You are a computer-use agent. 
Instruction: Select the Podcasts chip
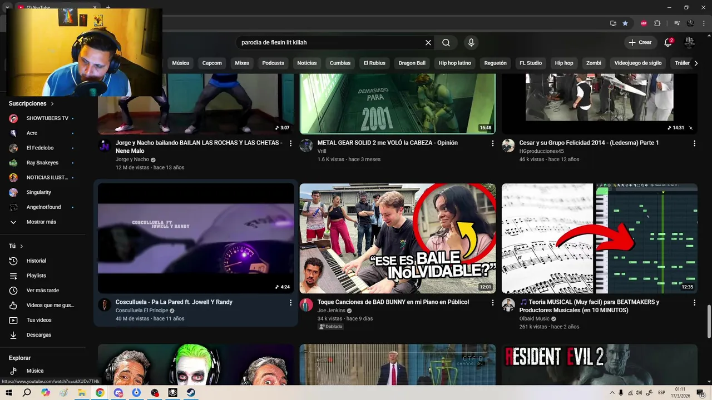click(273, 63)
